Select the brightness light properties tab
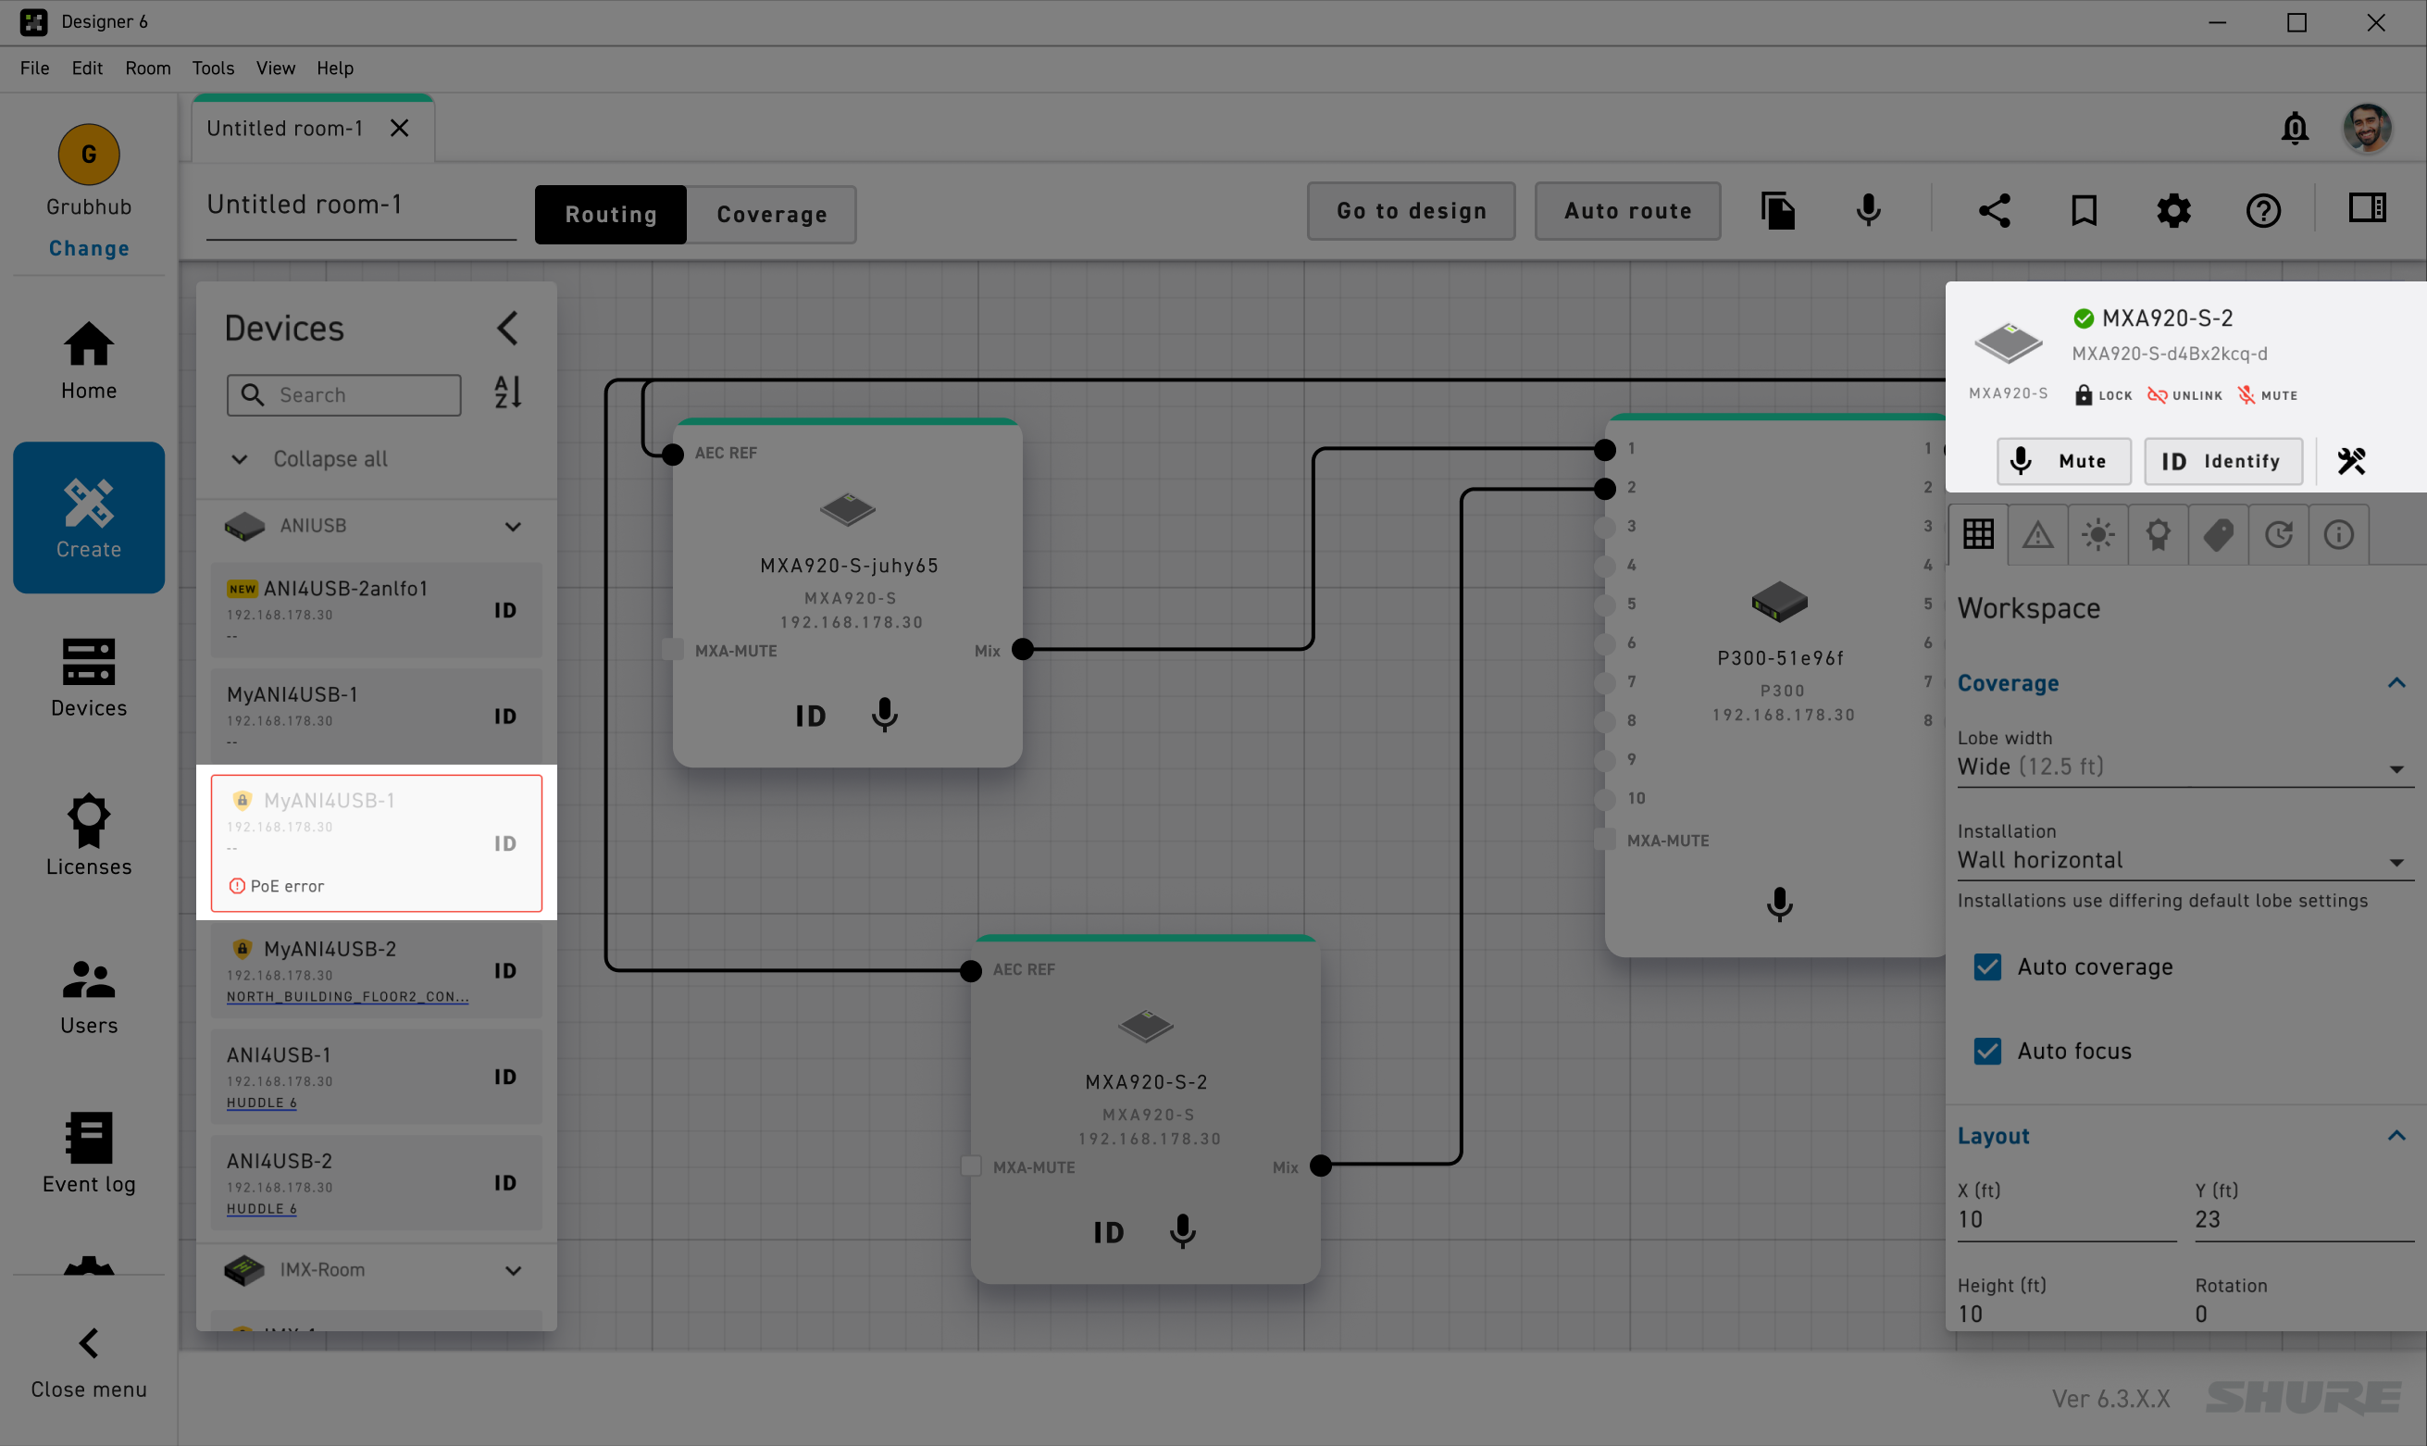The image size is (2427, 1446). pyautogui.click(x=2097, y=534)
